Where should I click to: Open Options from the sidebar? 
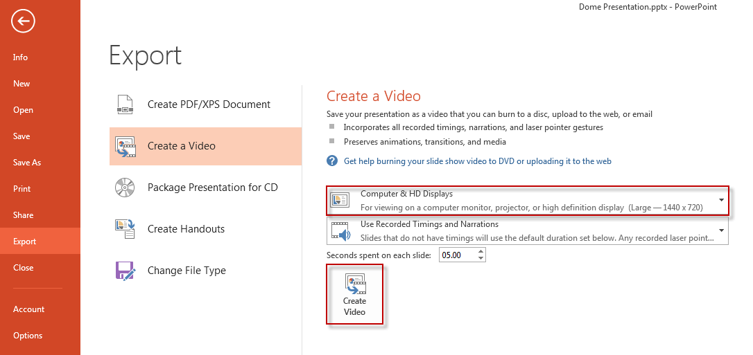[x=28, y=336]
